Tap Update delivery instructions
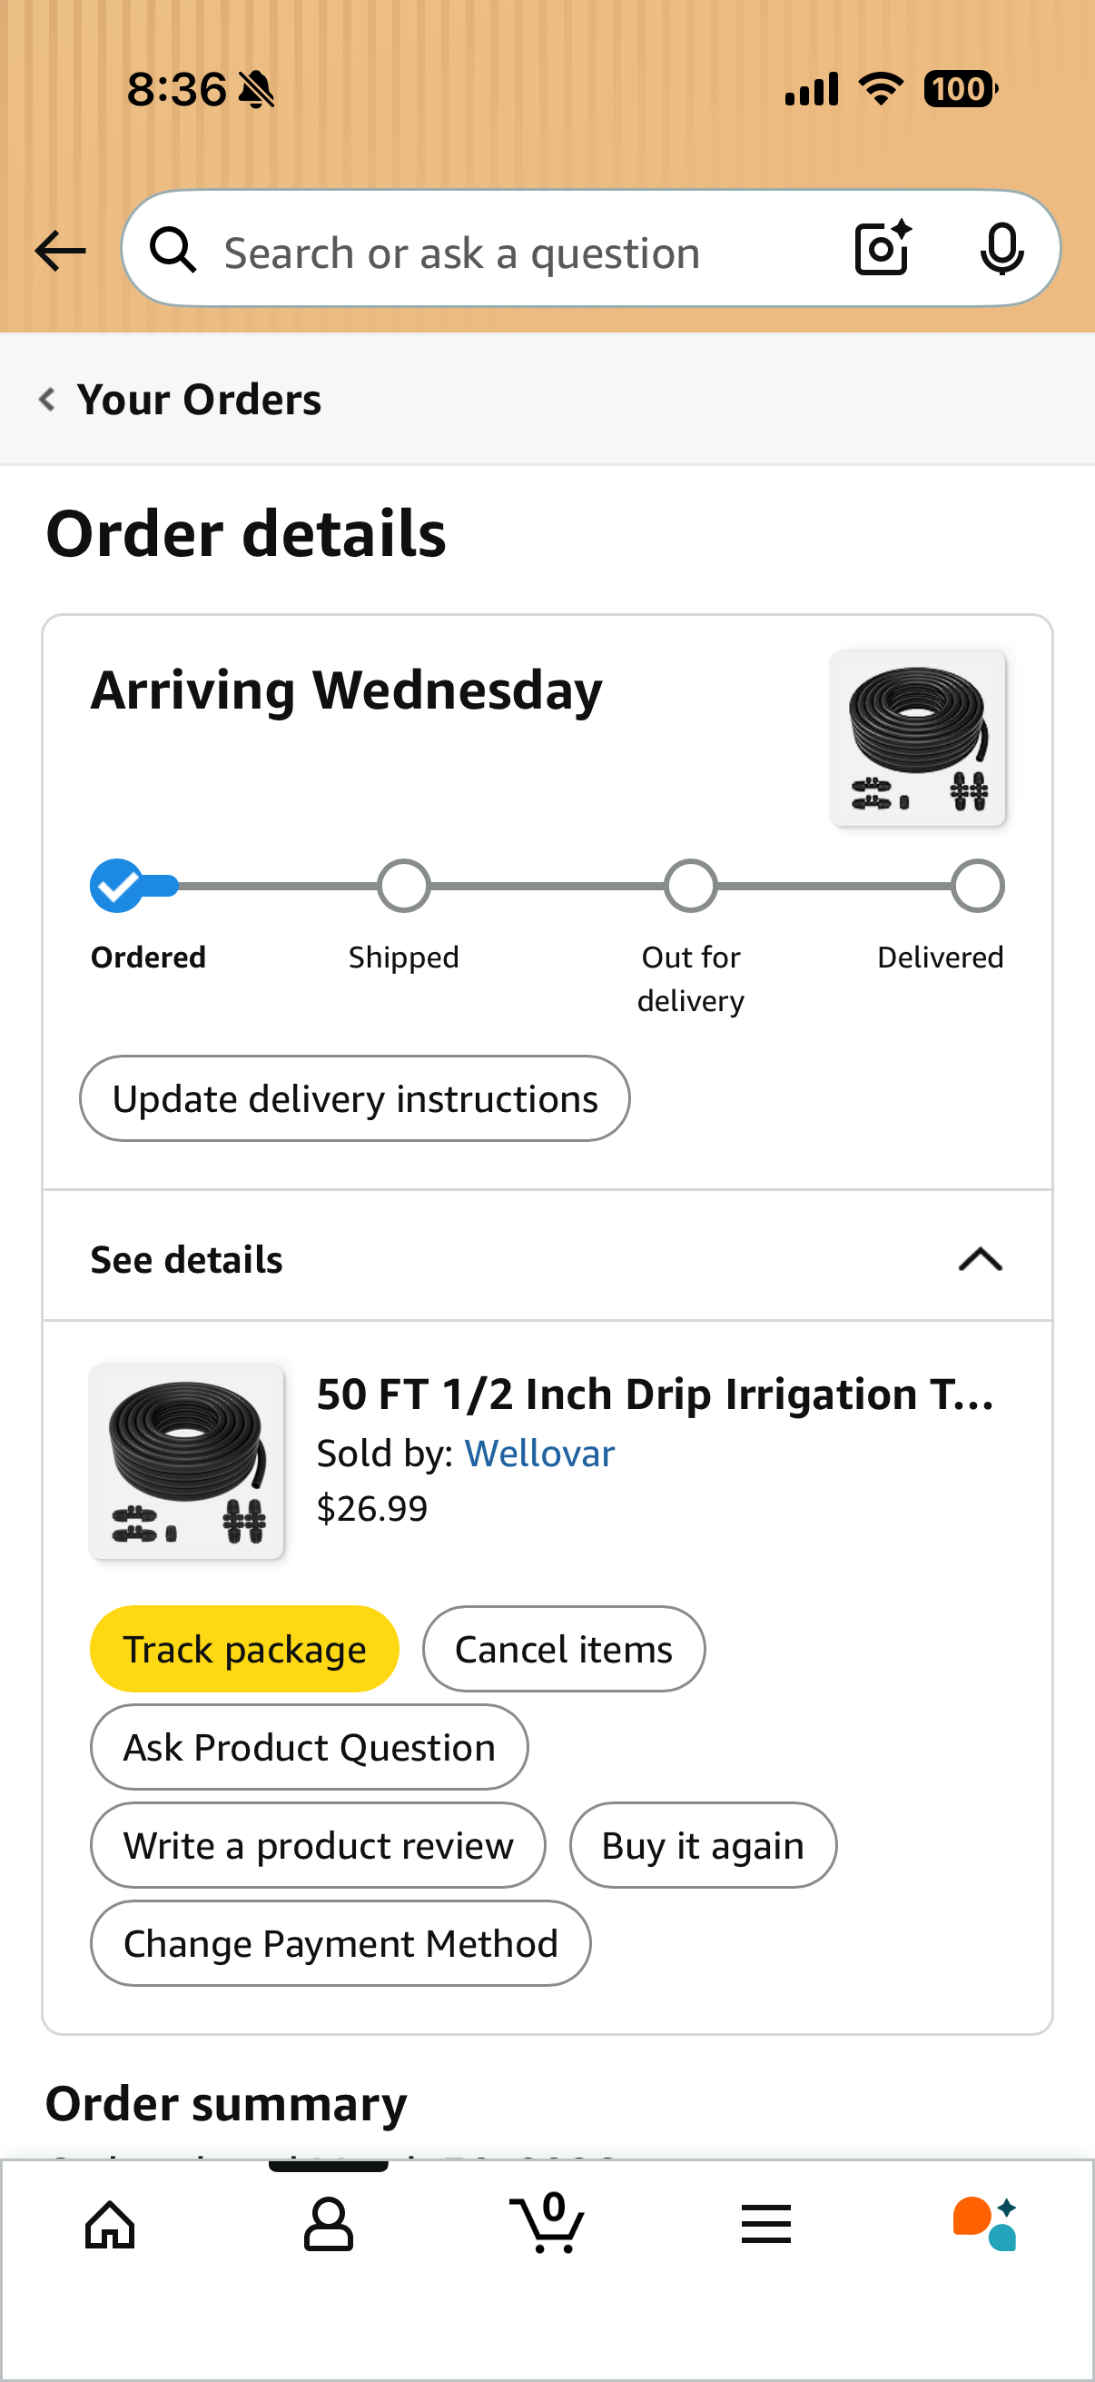Screen dimensions: 1095x2382 (x=355, y=1099)
